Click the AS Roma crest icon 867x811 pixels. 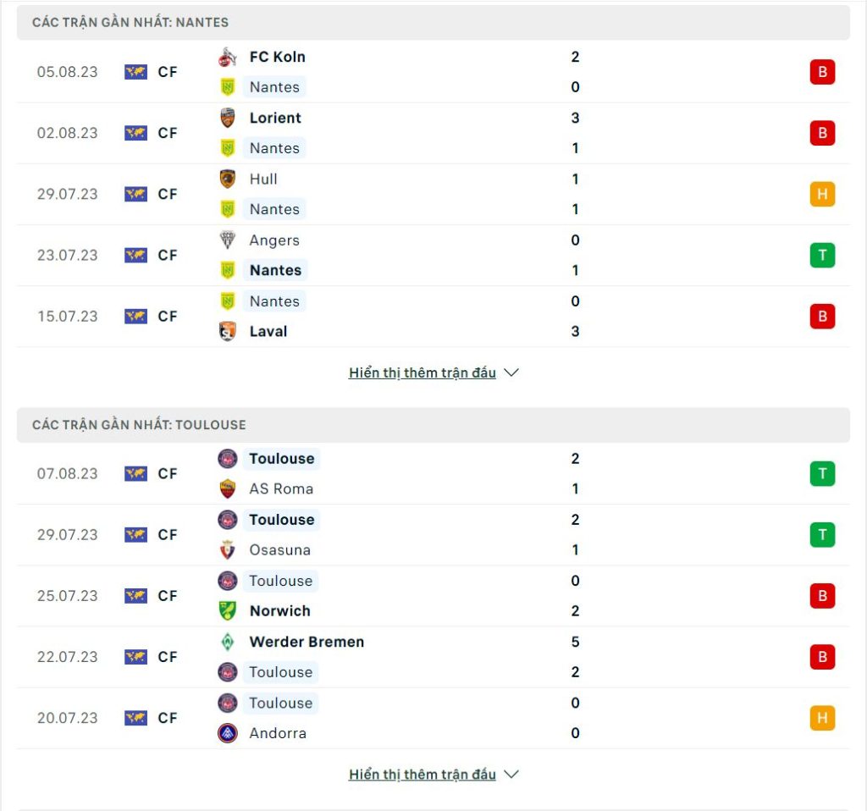(227, 488)
